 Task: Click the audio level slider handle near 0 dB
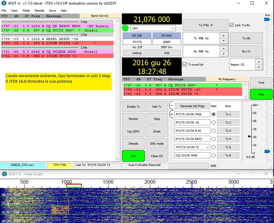(x=267, y=151)
